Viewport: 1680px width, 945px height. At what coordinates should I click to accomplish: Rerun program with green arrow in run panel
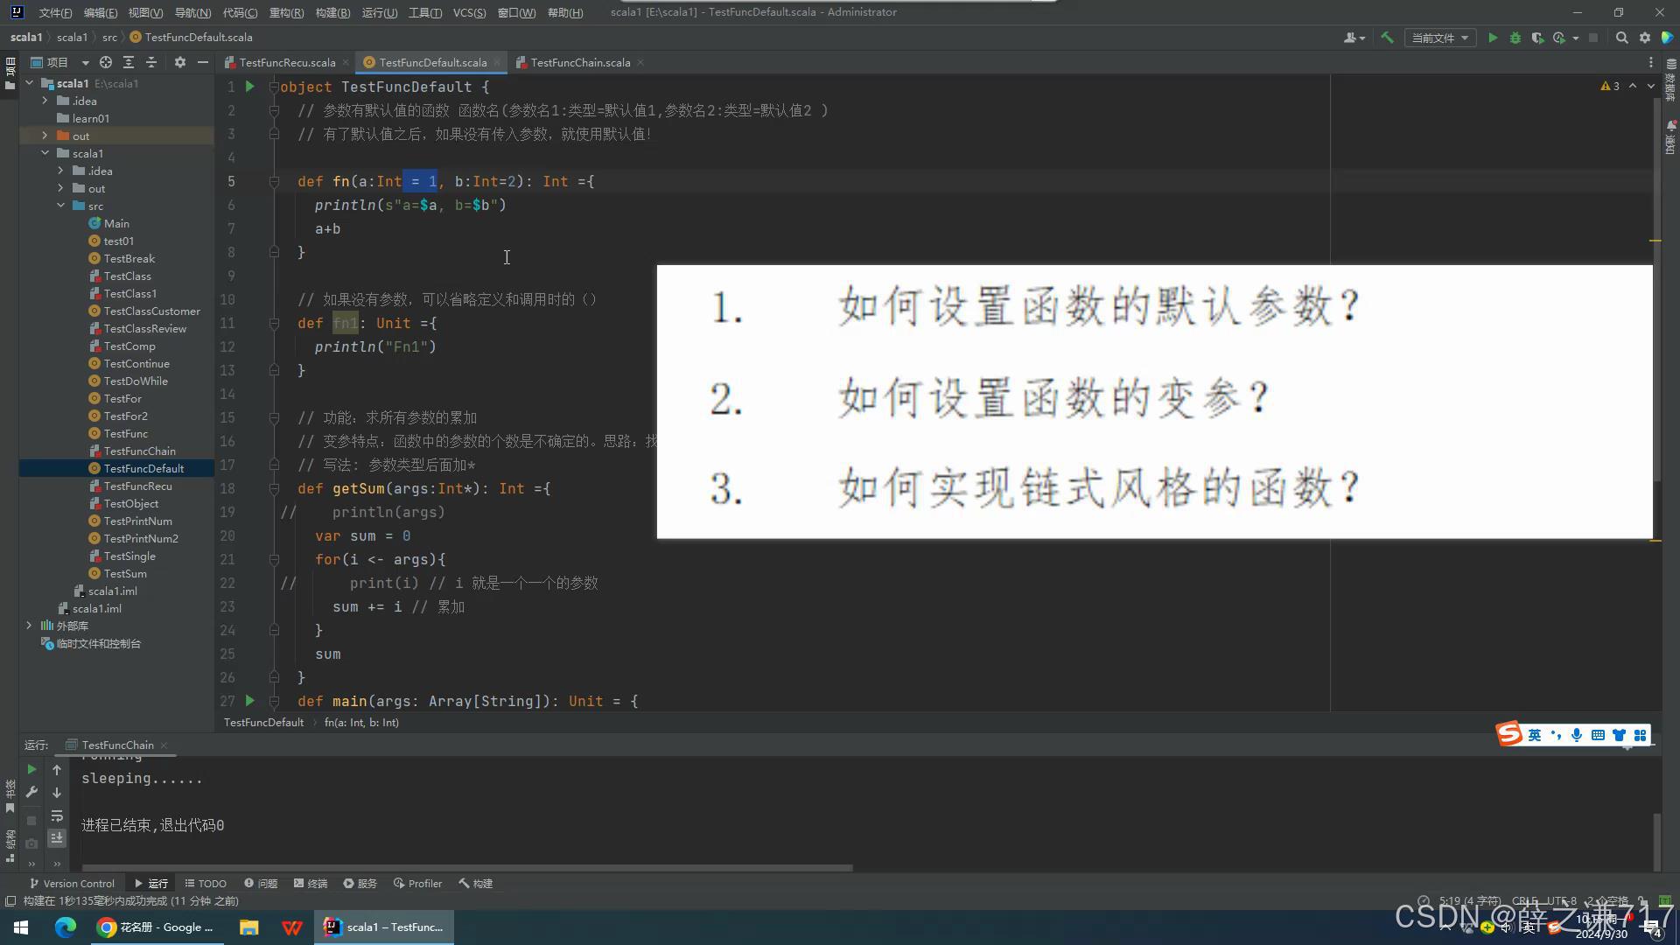point(31,769)
